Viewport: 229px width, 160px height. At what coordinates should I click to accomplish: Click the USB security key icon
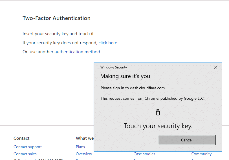click(158, 112)
